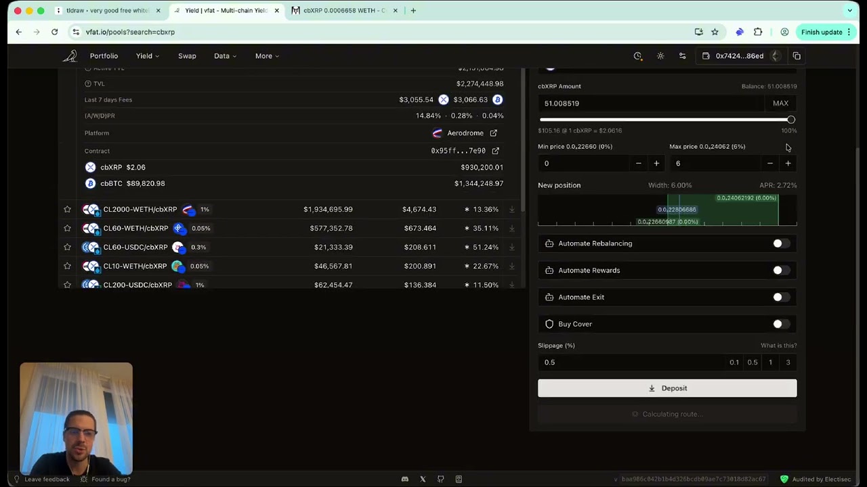Enable Automate Rewards switch
867x487 pixels.
[781, 271]
